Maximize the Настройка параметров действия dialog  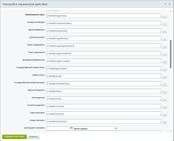click(x=165, y=4)
